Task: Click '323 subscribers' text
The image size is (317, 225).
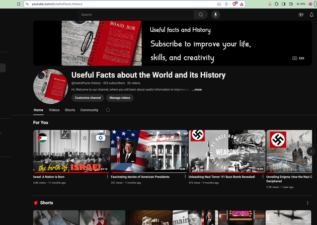Action: [114, 83]
